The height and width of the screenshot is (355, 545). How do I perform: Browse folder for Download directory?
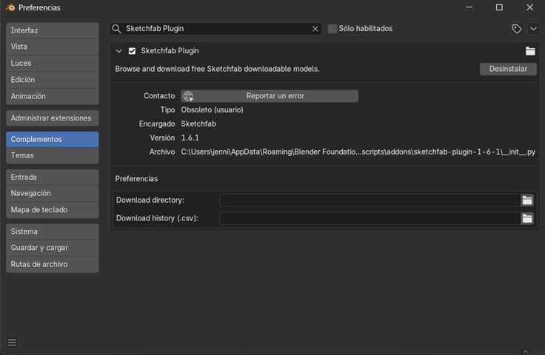(527, 200)
